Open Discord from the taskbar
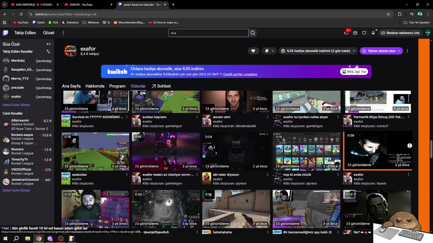The height and width of the screenshot is (243, 433). point(50,239)
